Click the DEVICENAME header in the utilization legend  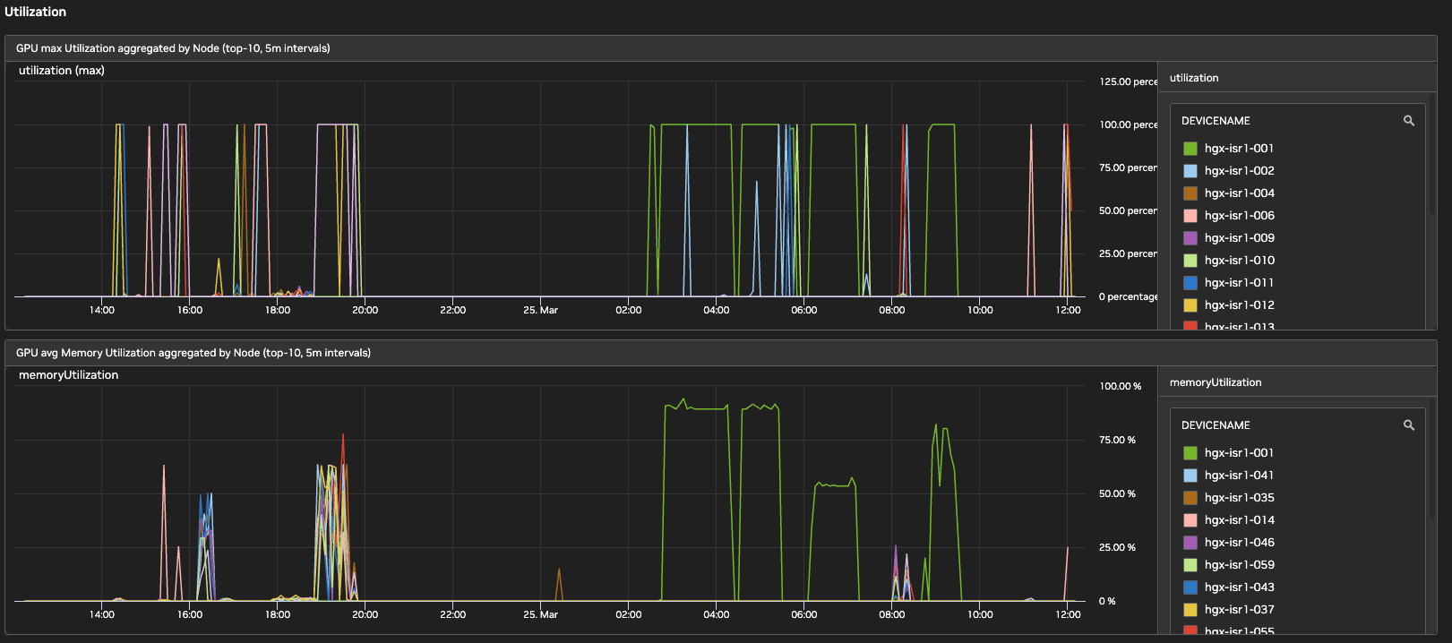pyautogui.click(x=1216, y=121)
